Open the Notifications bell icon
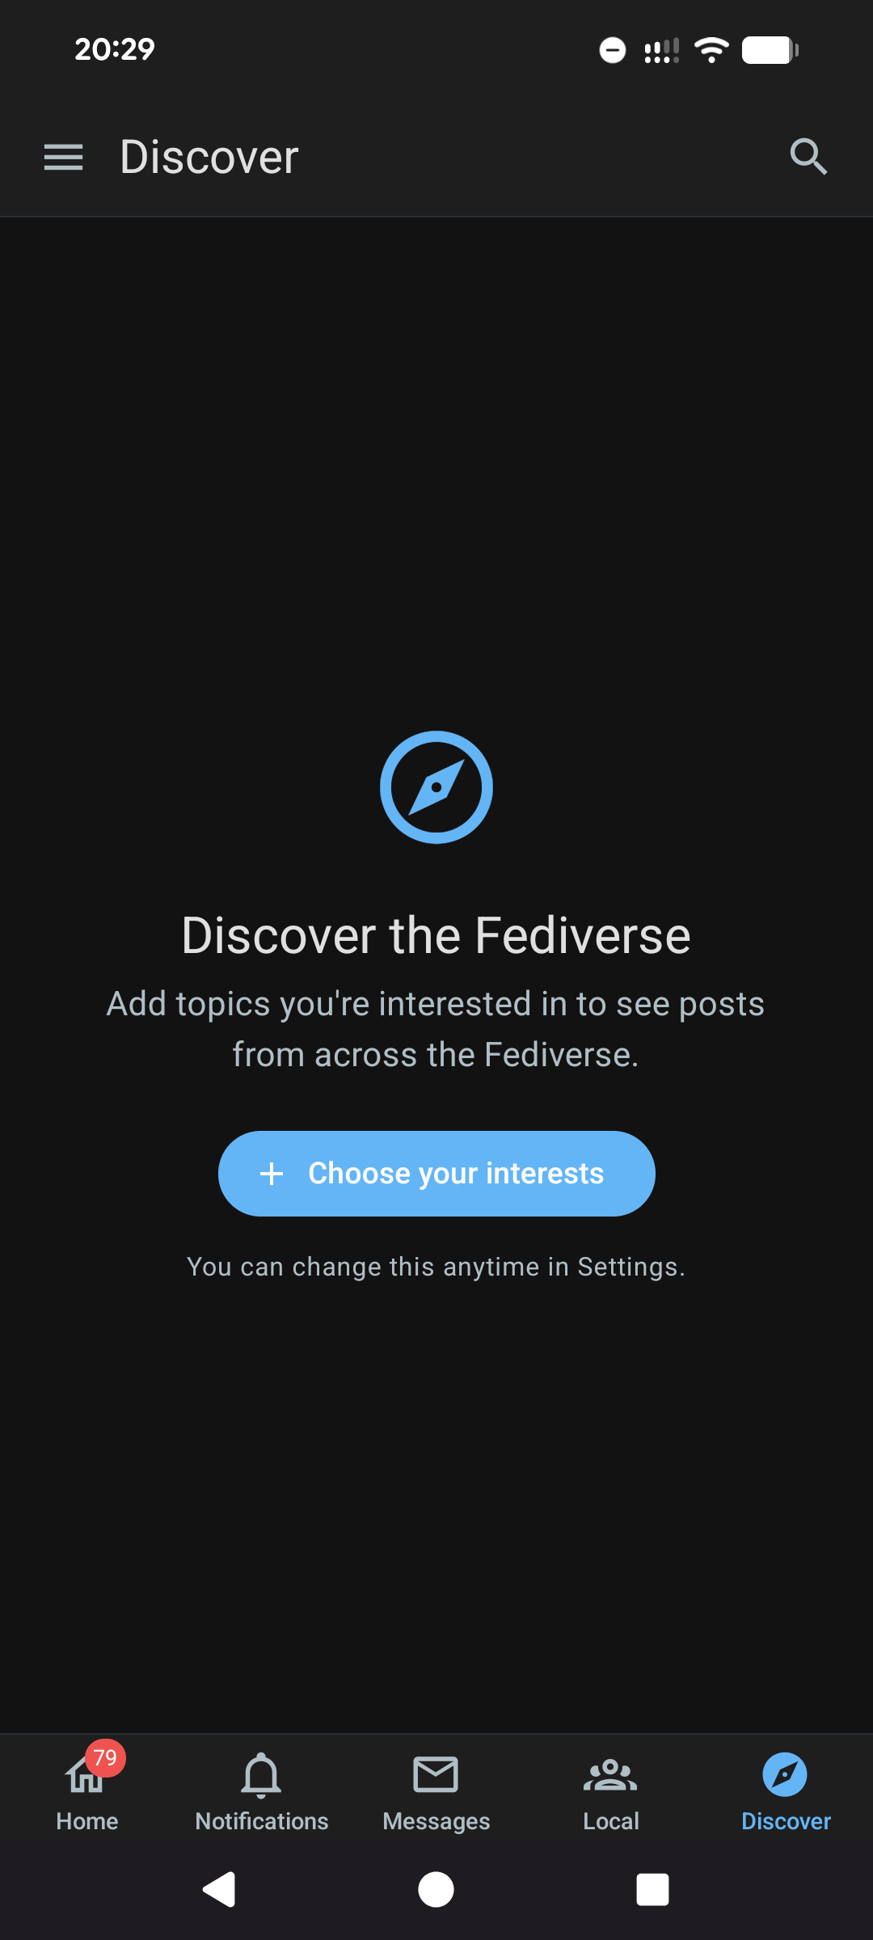Viewport: 873px width, 1940px height. click(x=261, y=1775)
